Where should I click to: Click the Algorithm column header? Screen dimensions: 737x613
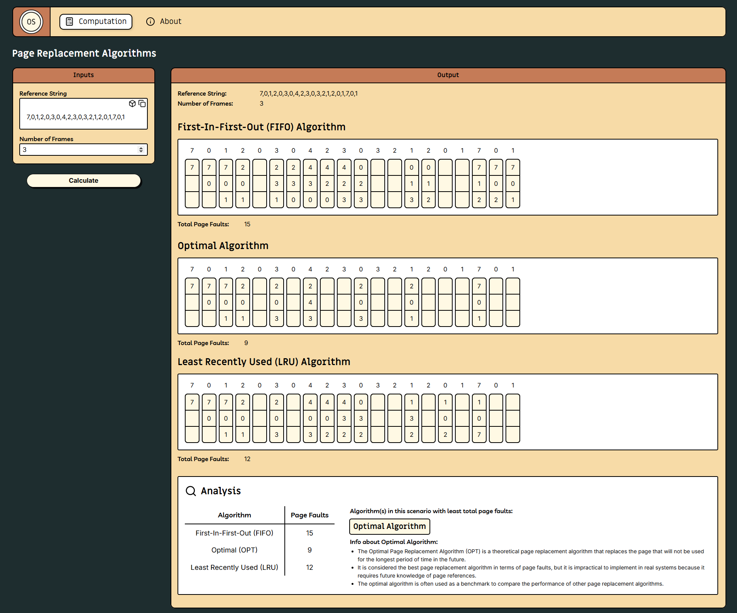coord(235,515)
